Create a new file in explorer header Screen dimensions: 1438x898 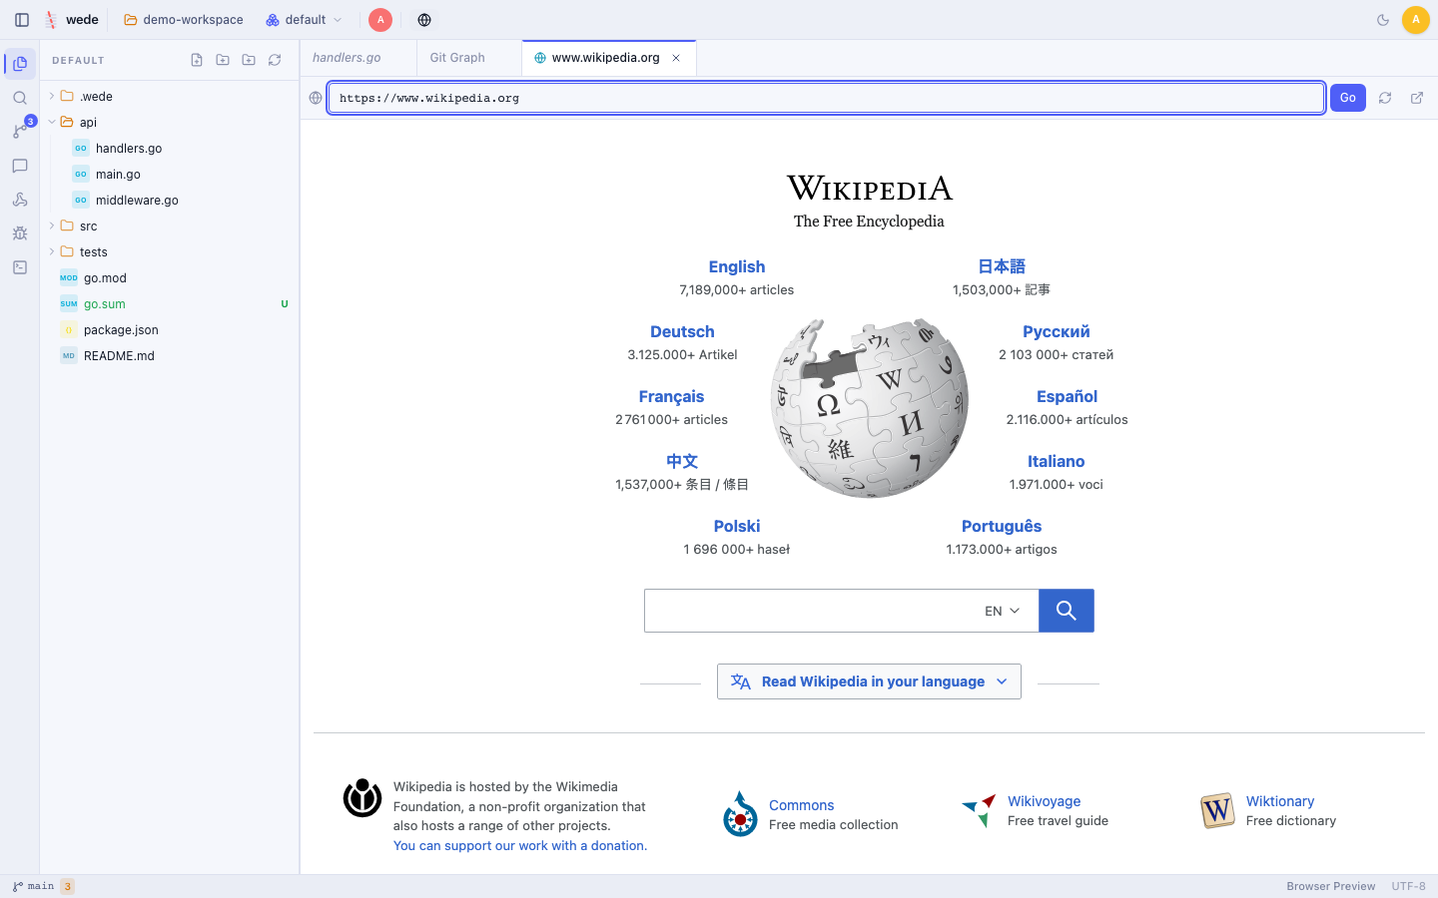(x=197, y=60)
